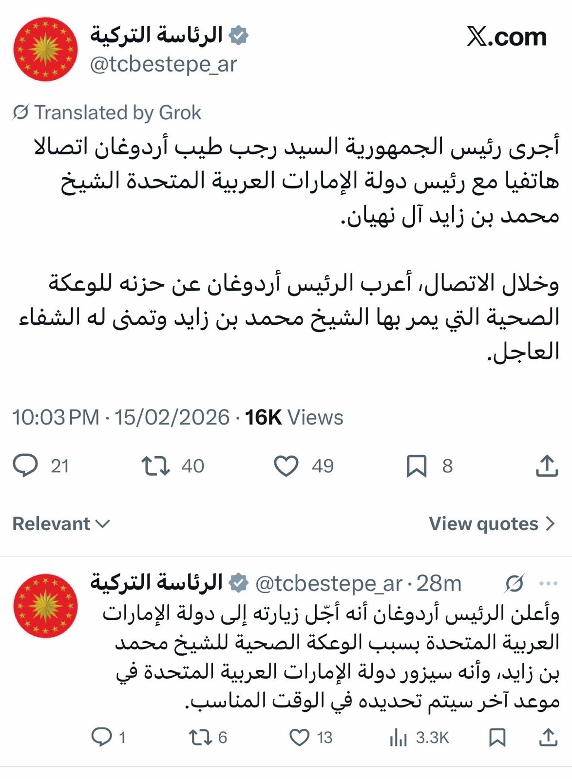Image resolution: width=572 pixels, height=779 pixels.
Task: Open the @tcbestepe_ar handle at top
Action: point(163,64)
